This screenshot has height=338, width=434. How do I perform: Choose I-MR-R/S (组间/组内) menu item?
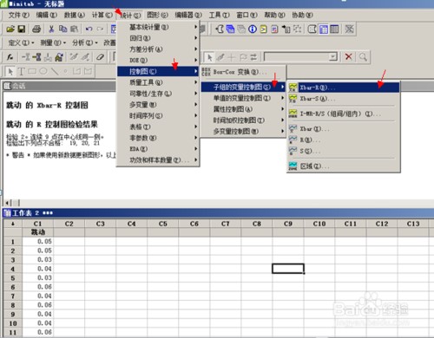pos(344,114)
